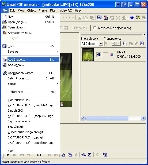Click the object properties icon in Object panel
Viewport: 148px width, 165px height.
pyautogui.click(x=142, y=43)
